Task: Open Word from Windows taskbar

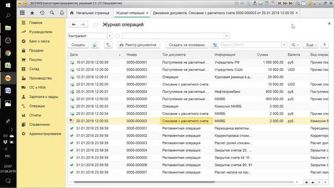Action: [8, 91]
